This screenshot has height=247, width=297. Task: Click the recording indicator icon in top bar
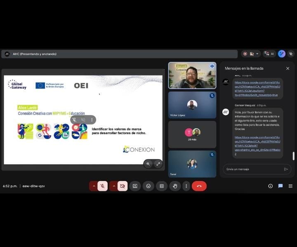tap(245, 54)
